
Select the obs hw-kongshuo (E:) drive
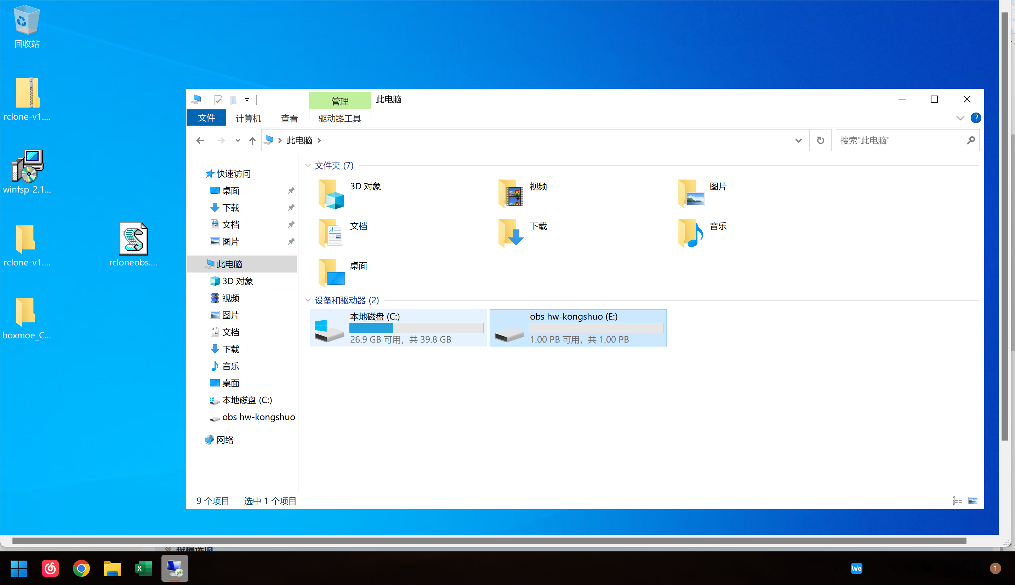point(577,327)
